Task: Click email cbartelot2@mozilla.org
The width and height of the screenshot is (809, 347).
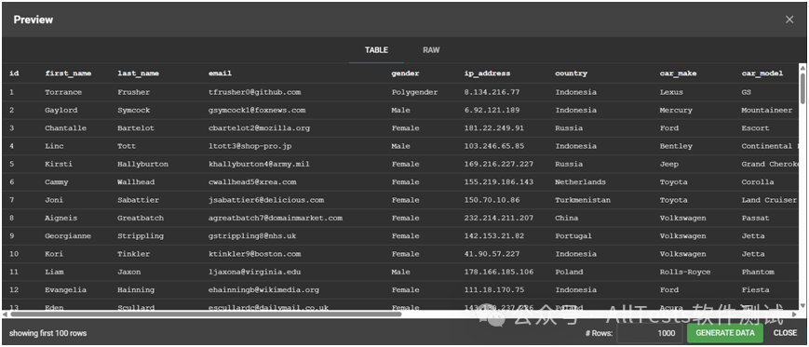Action: point(259,128)
